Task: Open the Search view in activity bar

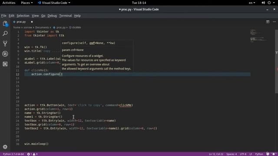Action: coord(5,33)
